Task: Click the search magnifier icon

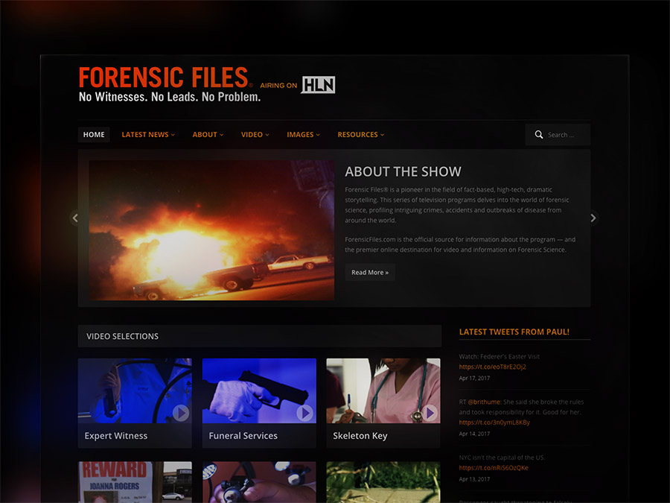Action: (x=539, y=135)
